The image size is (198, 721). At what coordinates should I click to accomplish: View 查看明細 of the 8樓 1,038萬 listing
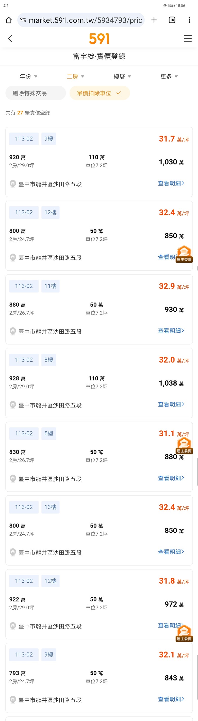[x=171, y=404]
